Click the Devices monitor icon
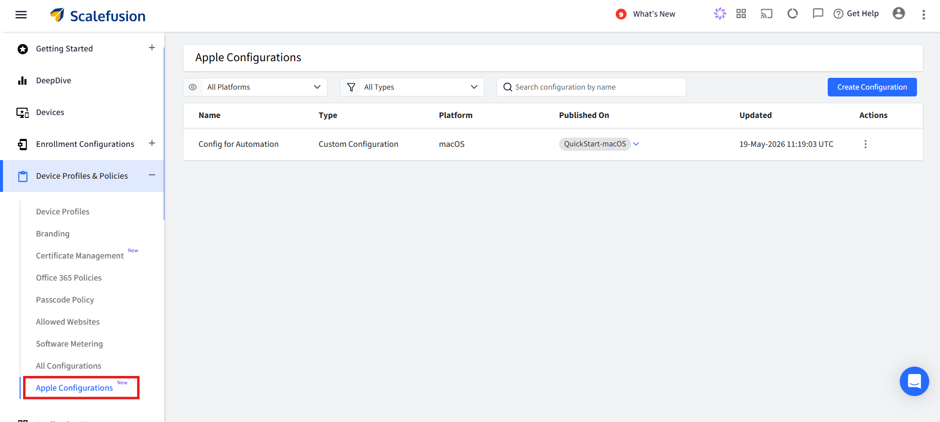The width and height of the screenshot is (940, 422). click(x=23, y=113)
